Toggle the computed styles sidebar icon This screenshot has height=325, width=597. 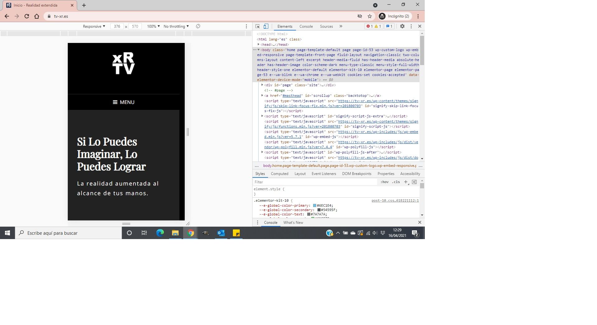(414, 182)
